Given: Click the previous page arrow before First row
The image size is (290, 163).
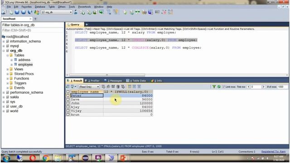Looking at the screenshot, I should (x=248, y=86).
